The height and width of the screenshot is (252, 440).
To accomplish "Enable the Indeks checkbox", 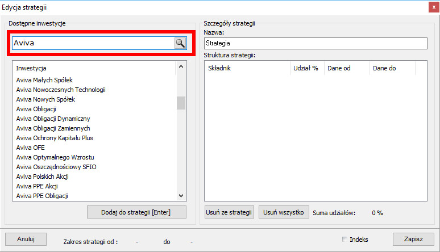I will coord(345,239).
